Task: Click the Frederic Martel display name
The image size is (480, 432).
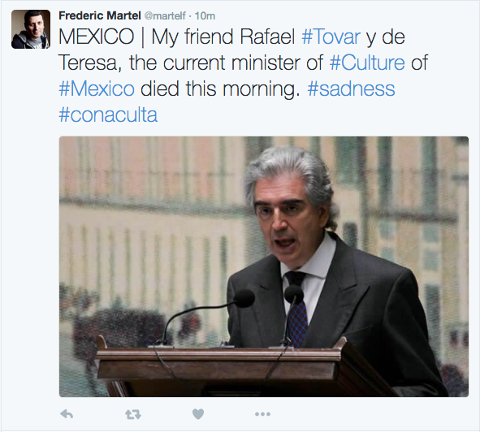Action: [x=100, y=15]
